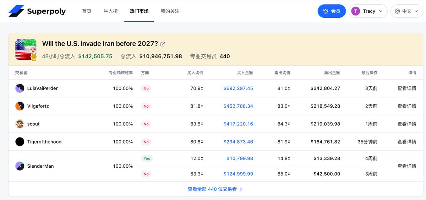Open trader SlenderMan name
This screenshot has width=426, height=200.
coord(40,166)
